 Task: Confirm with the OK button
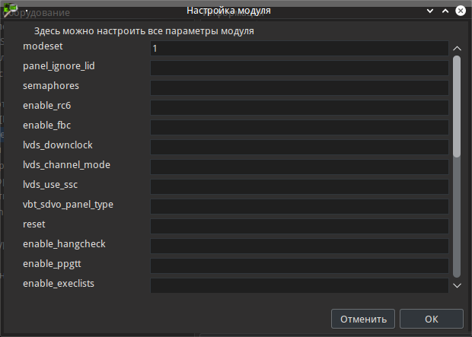tap(431, 319)
